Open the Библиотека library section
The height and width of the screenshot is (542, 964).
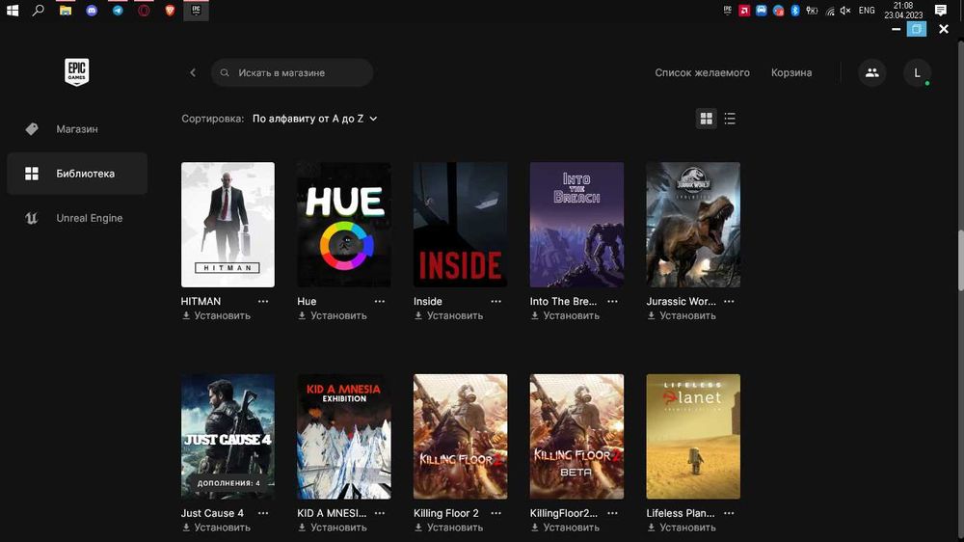point(77,174)
